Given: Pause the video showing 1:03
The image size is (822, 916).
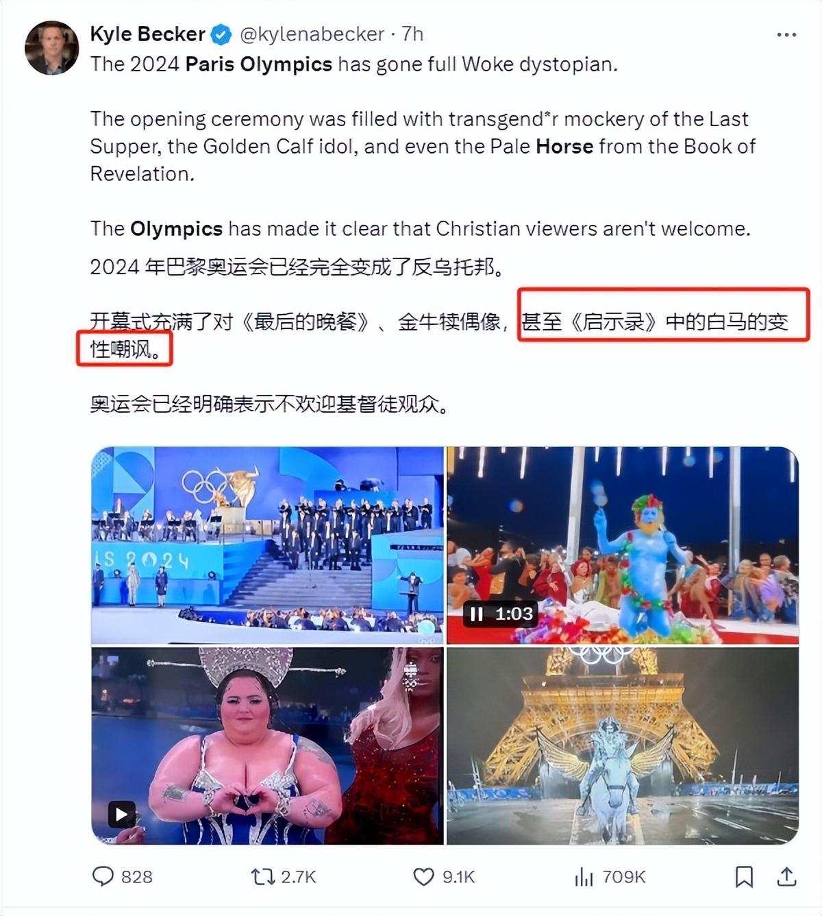Looking at the screenshot, I should tap(477, 614).
